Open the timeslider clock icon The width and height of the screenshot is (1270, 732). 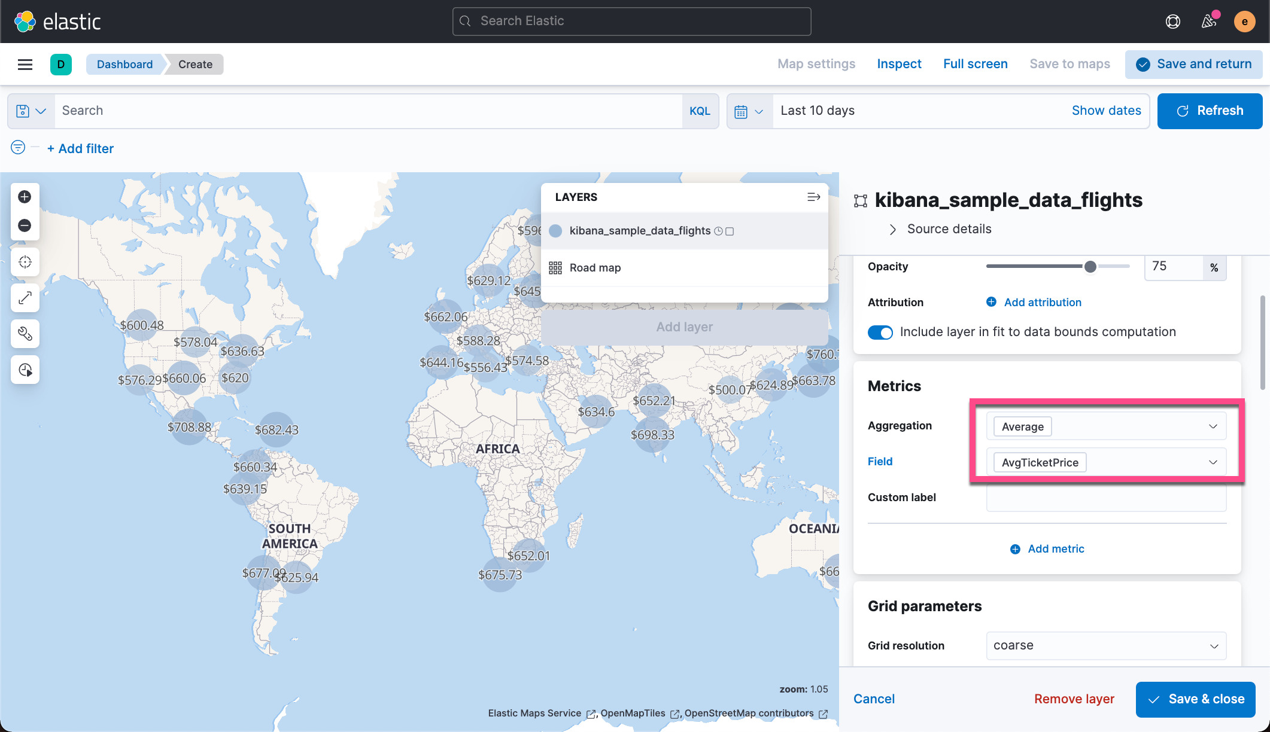25,370
